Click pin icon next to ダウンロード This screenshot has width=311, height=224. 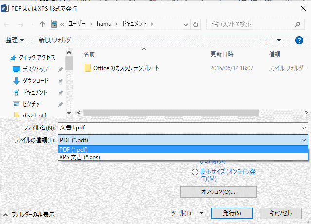[x=61, y=81]
